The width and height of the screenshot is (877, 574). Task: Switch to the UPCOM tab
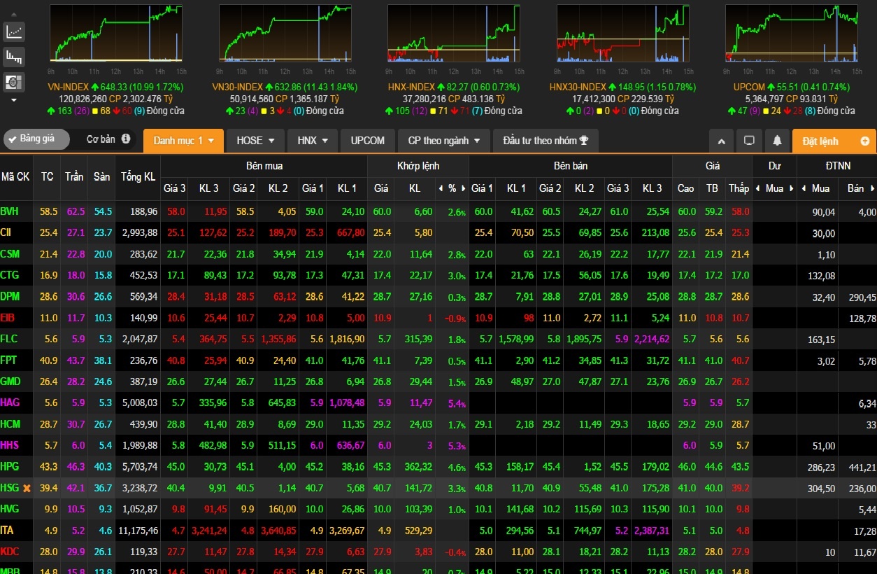367,141
